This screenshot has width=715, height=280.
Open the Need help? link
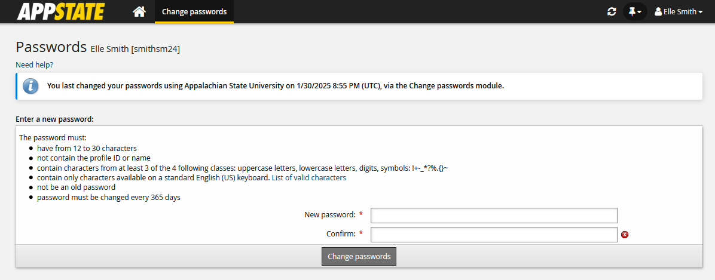click(x=34, y=64)
